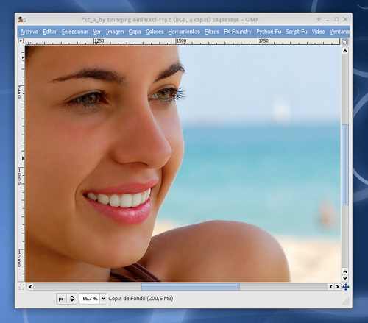Click the zoom percentage field showing 66,7 %
The height and width of the screenshot is (323, 368).
point(90,299)
